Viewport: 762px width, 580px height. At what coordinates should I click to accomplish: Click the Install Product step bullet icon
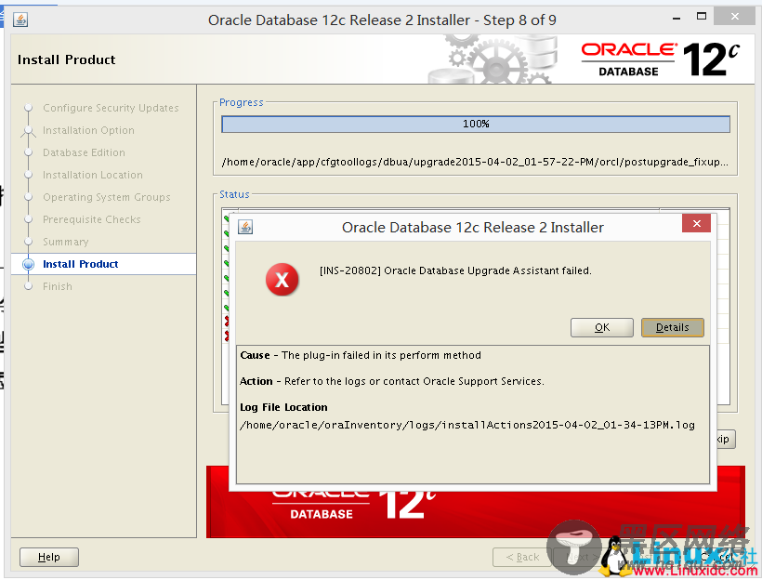pyautogui.click(x=28, y=264)
